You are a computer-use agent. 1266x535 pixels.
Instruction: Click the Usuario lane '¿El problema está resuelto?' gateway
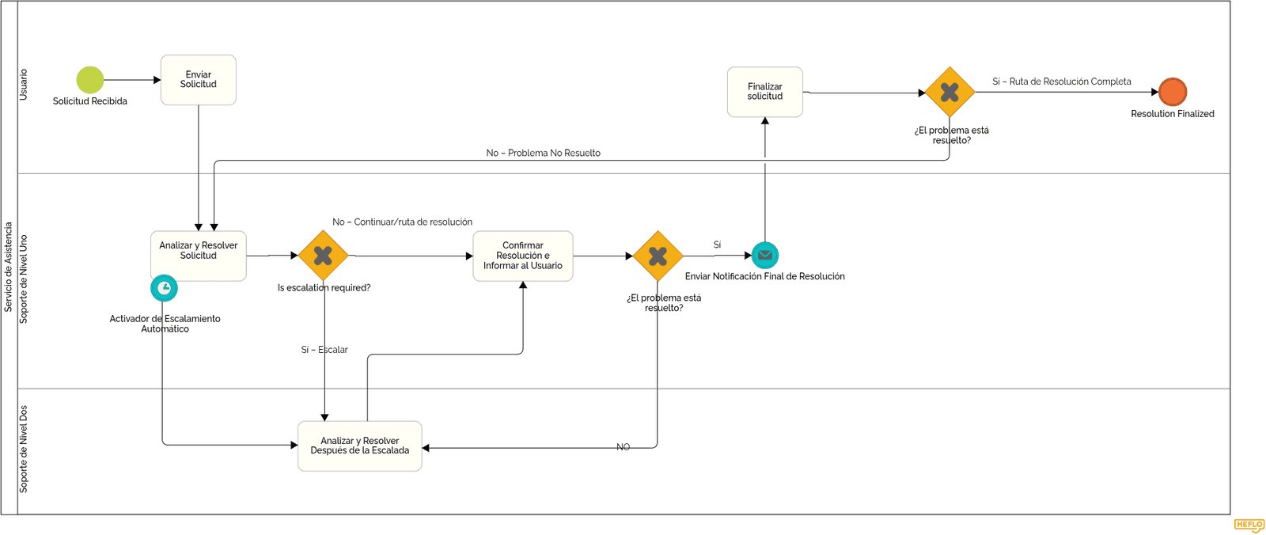point(949,93)
